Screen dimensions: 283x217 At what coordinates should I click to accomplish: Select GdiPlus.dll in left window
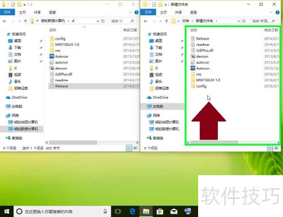pos(61,74)
